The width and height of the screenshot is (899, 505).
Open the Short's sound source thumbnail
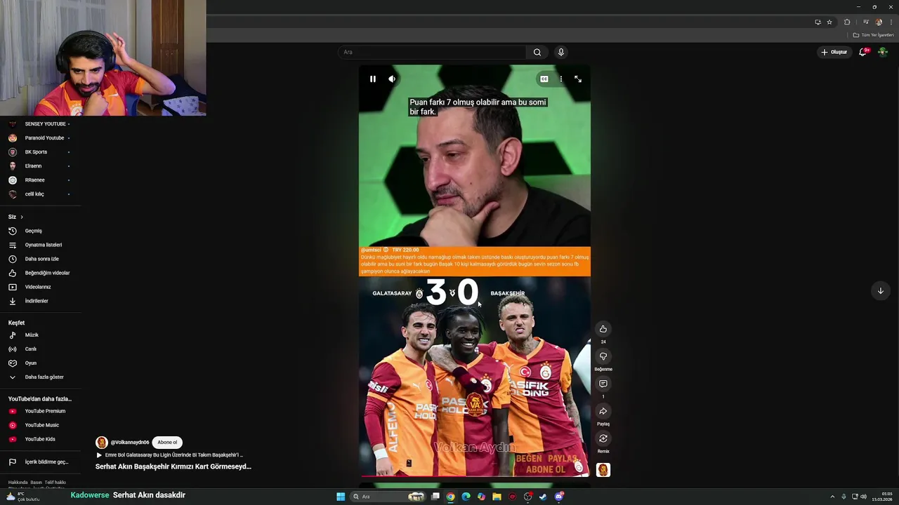[x=603, y=470]
